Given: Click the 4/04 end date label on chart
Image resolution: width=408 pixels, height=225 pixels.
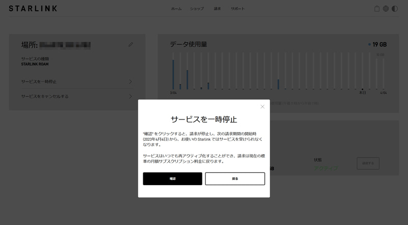Looking at the screenshot, I should point(384,93).
